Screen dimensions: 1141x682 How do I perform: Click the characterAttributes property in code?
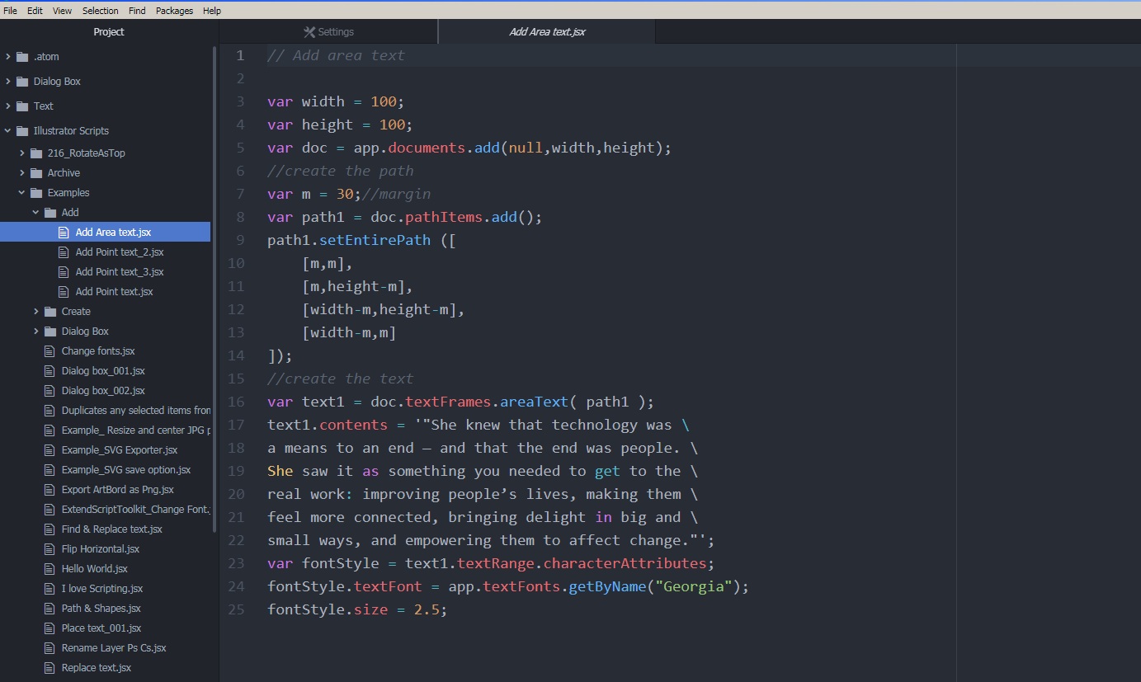[x=625, y=563]
